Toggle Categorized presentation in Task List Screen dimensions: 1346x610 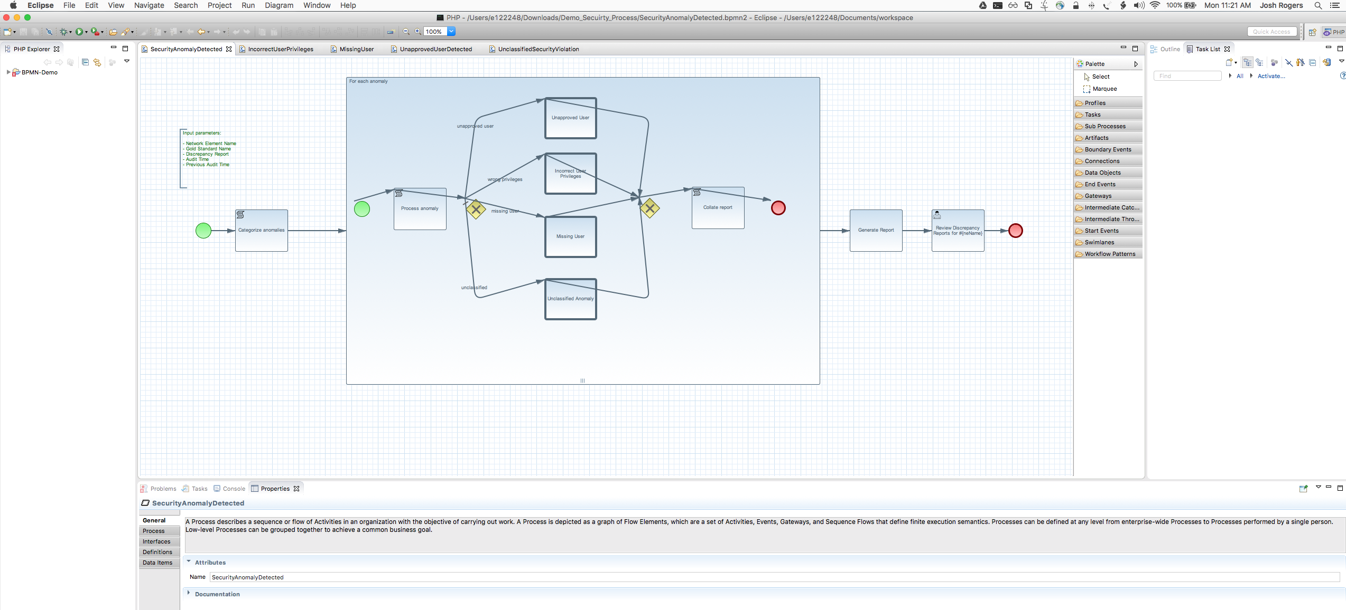pos(1248,62)
